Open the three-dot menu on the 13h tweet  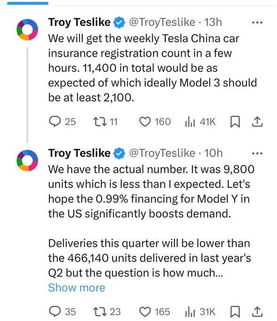click(257, 22)
